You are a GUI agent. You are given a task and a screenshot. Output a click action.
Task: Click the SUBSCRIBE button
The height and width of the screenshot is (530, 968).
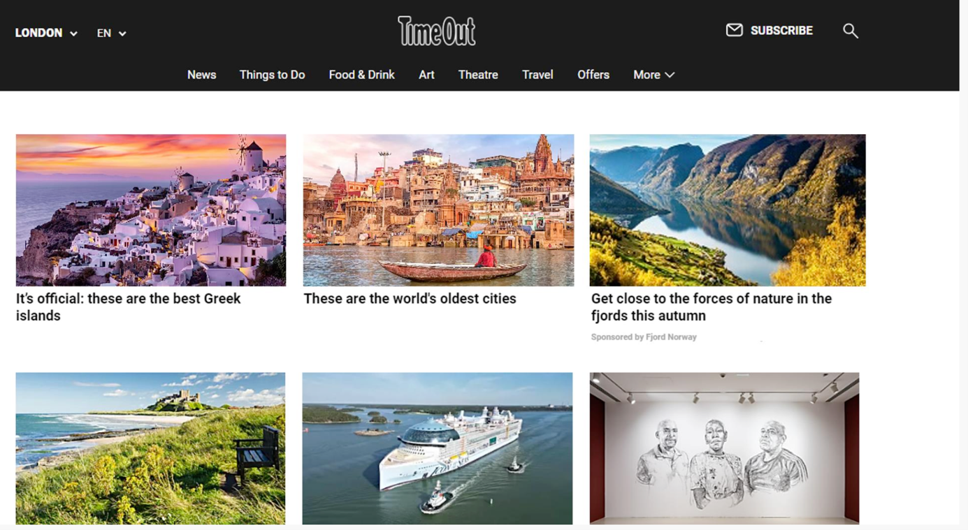[781, 31]
